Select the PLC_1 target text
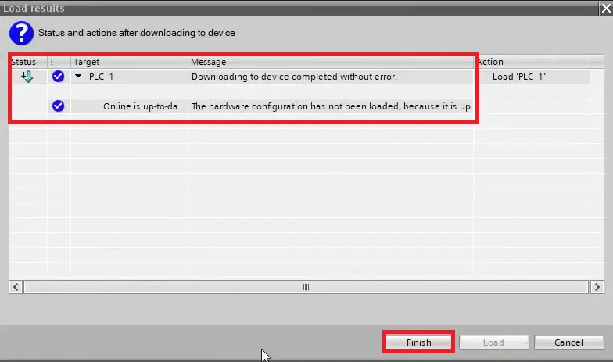This screenshot has width=613, height=362. click(x=101, y=77)
